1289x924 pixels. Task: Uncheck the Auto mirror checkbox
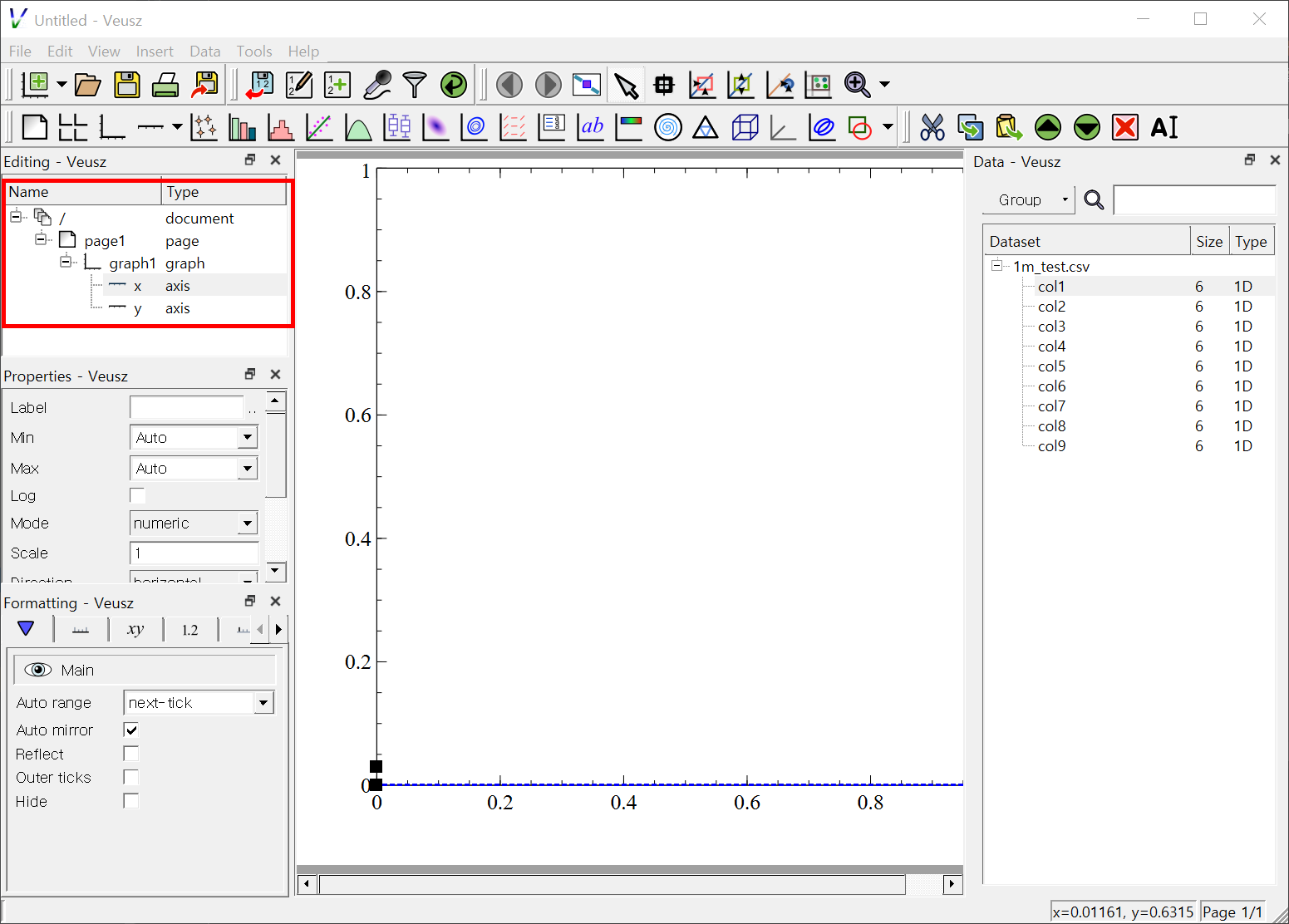coord(131,730)
